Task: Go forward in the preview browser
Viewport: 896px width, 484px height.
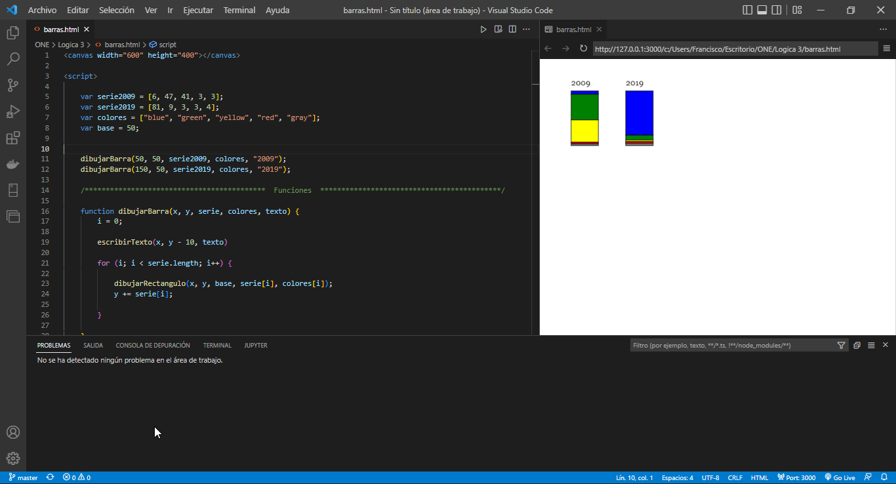Action: pyautogui.click(x=565, y=49)
